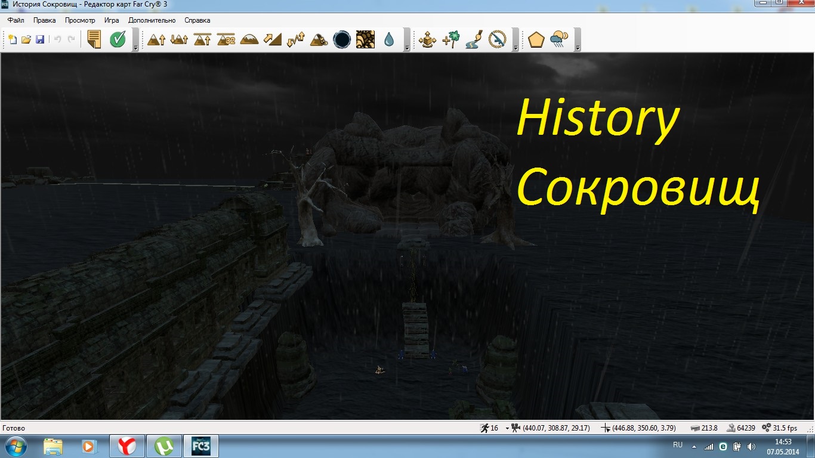Image resolution: width=815 pixels, height=458 pixels.
Task: Switch to the FC3 editor taskbar button
Action: [x=200, y=446]
